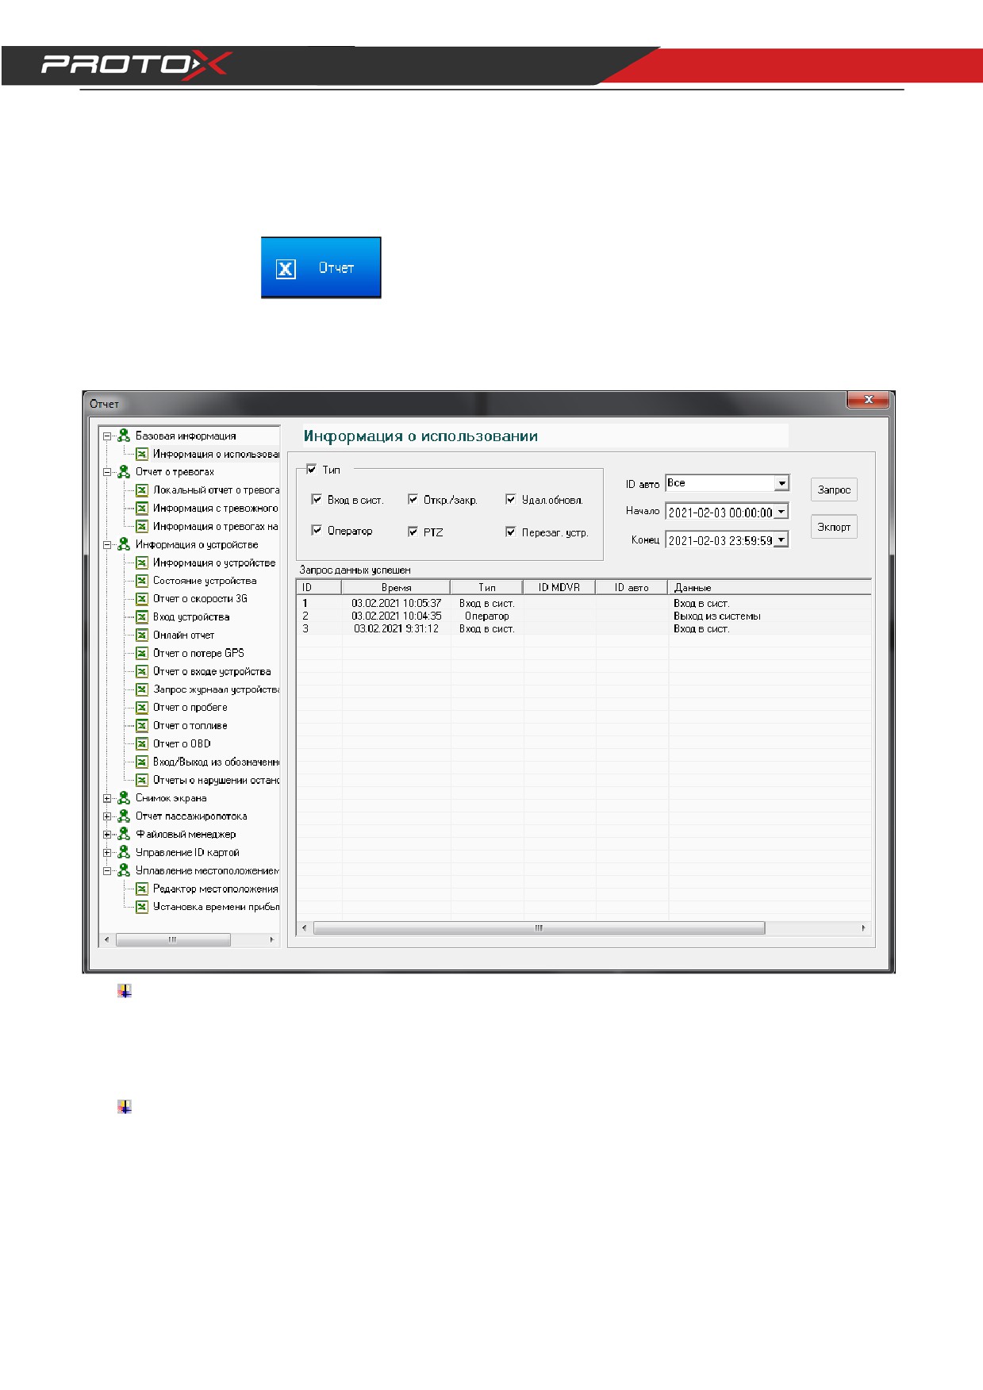Click the table scrollbar right arrow
The height and width of the screenshot is (1390, 983).
click(x=864, y=927)
